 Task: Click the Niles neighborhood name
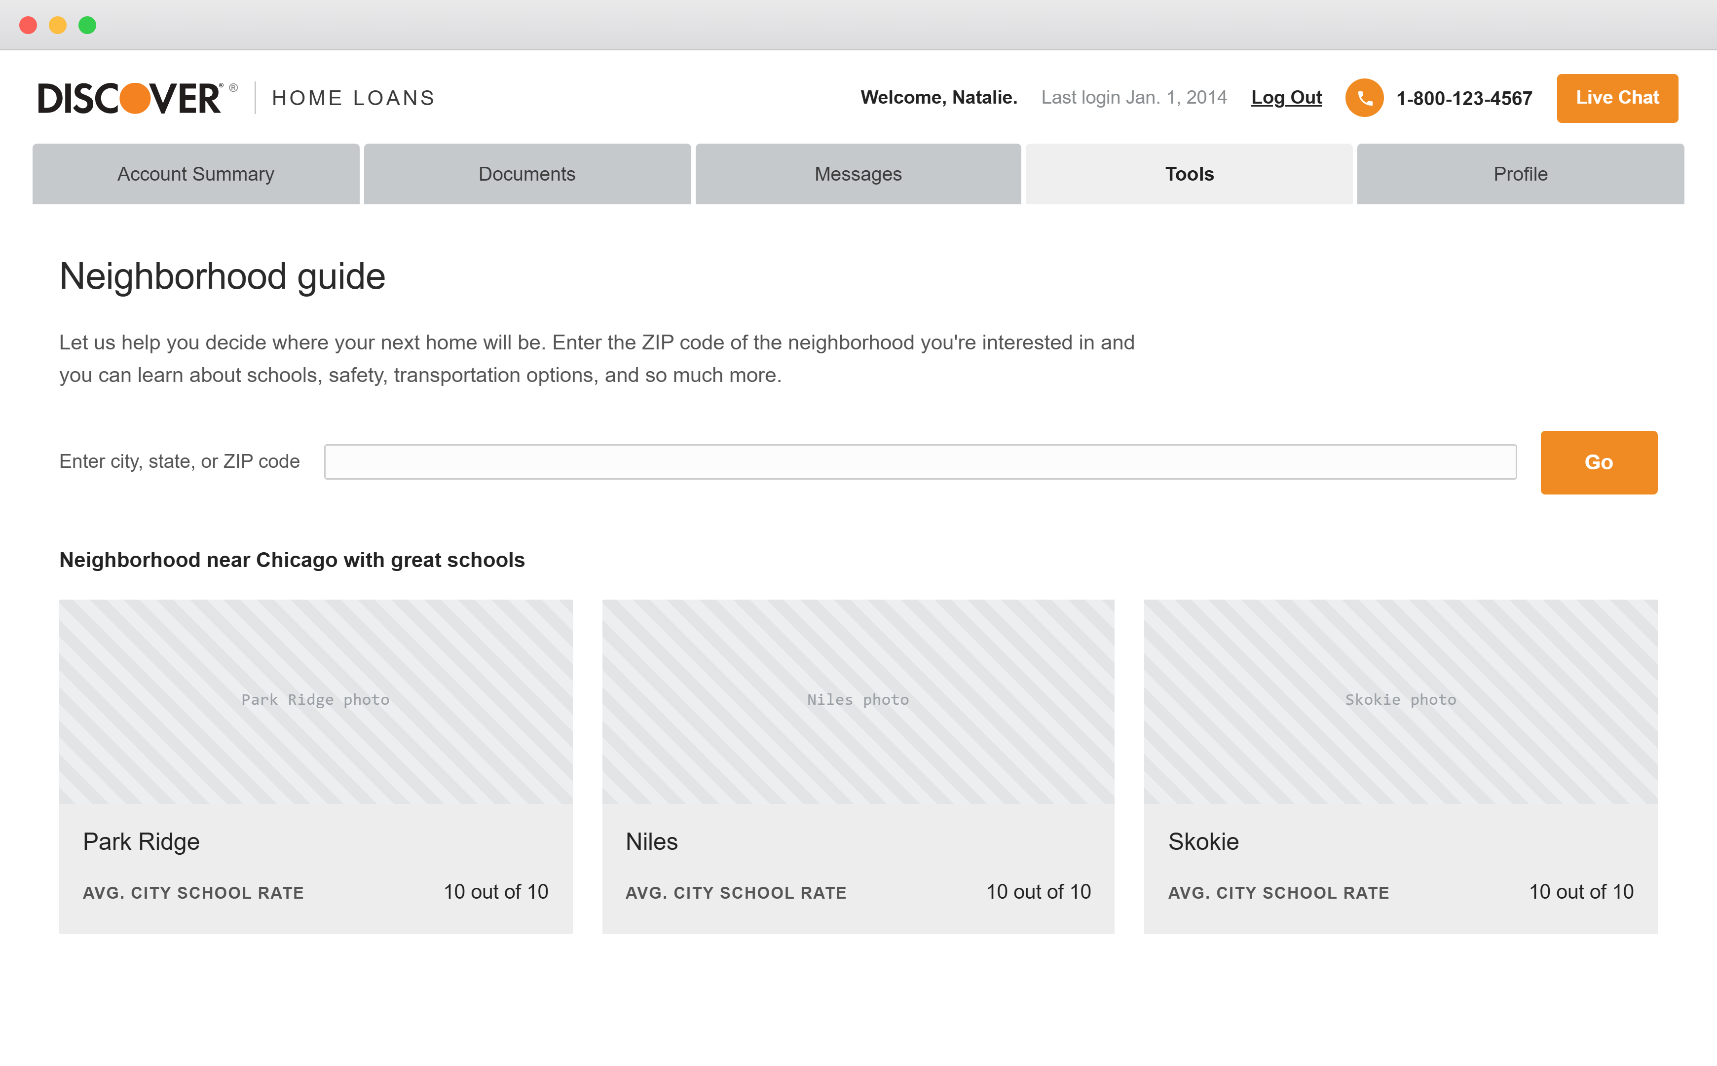[651, 842]
